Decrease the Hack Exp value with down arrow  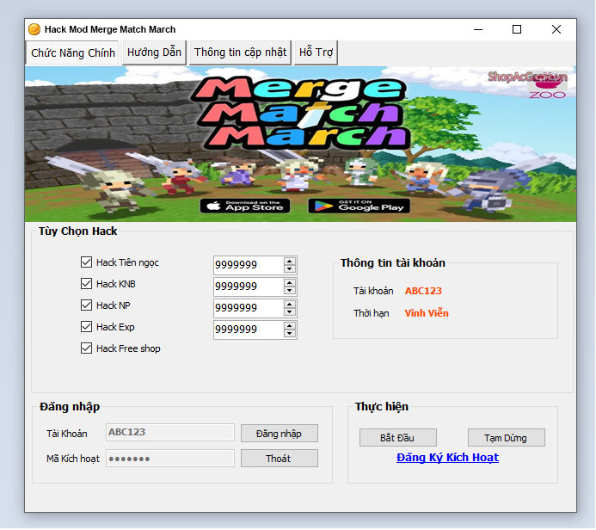[x=290, y=334]
